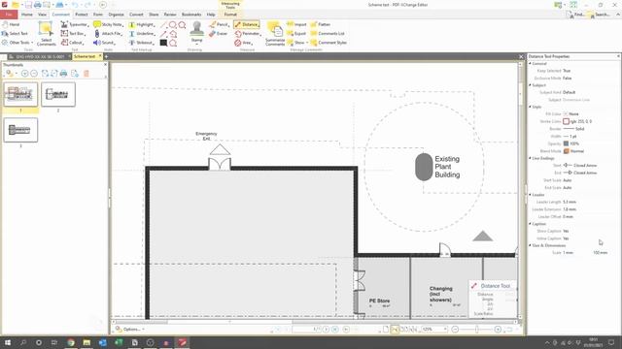Collapse the Size & Dimensions section

click(531, 245)
